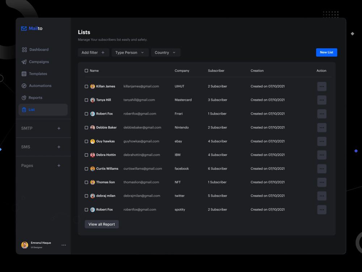Click the "6 Subscriber" cell

pos(218,169)
